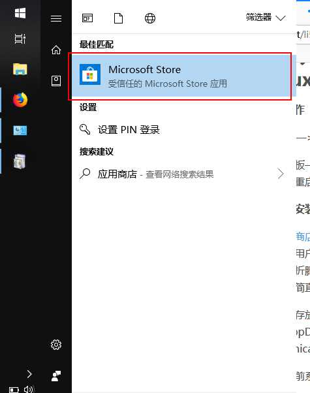Click the volume speaker tray icon
This screenshot has width=310, height=393.
[28, 389]
